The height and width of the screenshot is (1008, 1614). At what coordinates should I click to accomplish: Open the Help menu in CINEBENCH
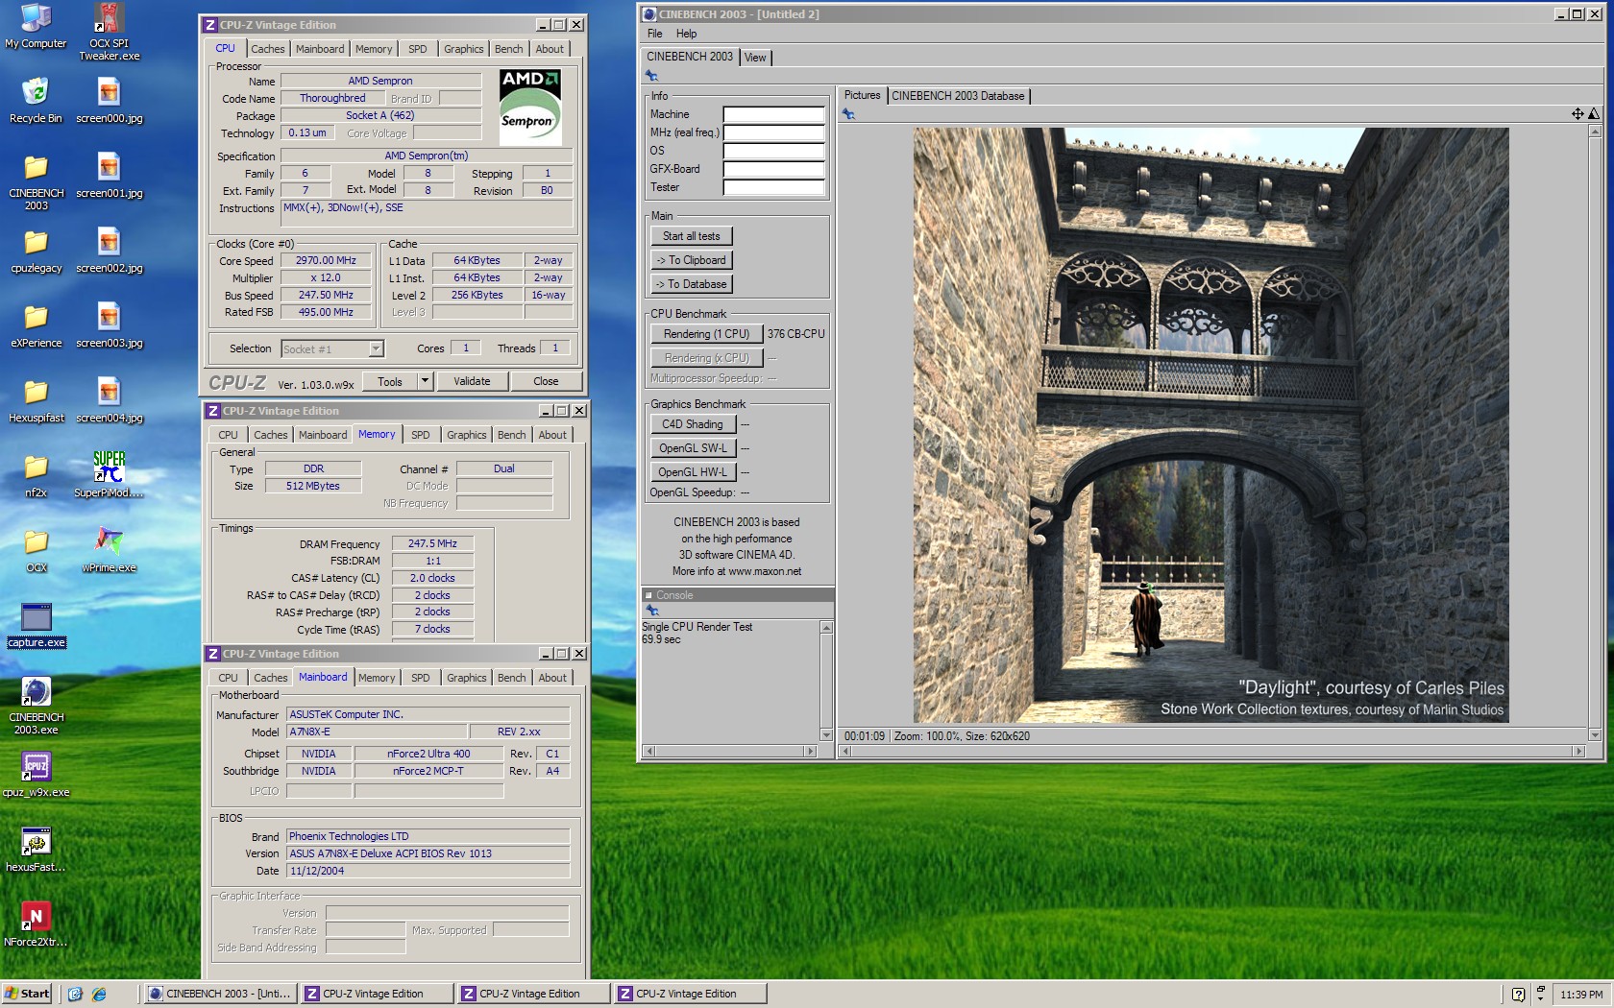tap(686, 34)
